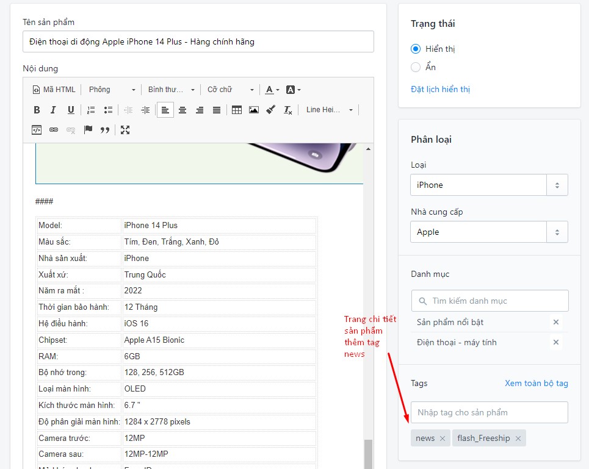Insert a table
The image size is (589, 469).
(237, 110)
